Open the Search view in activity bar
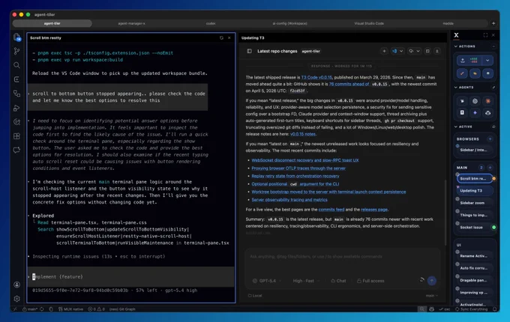 16,65
